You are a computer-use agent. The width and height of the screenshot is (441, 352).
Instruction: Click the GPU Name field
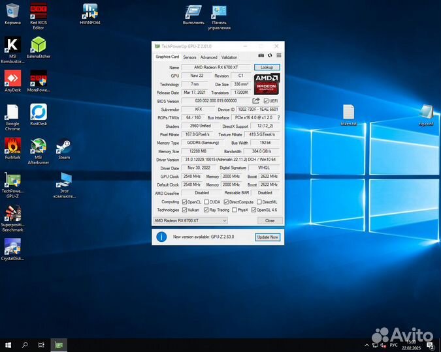click(216, 67)
